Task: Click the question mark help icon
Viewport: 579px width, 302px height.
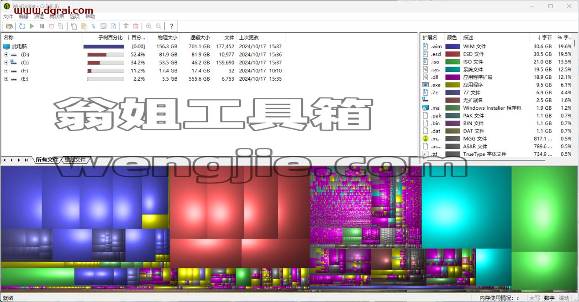Action: 171,26
